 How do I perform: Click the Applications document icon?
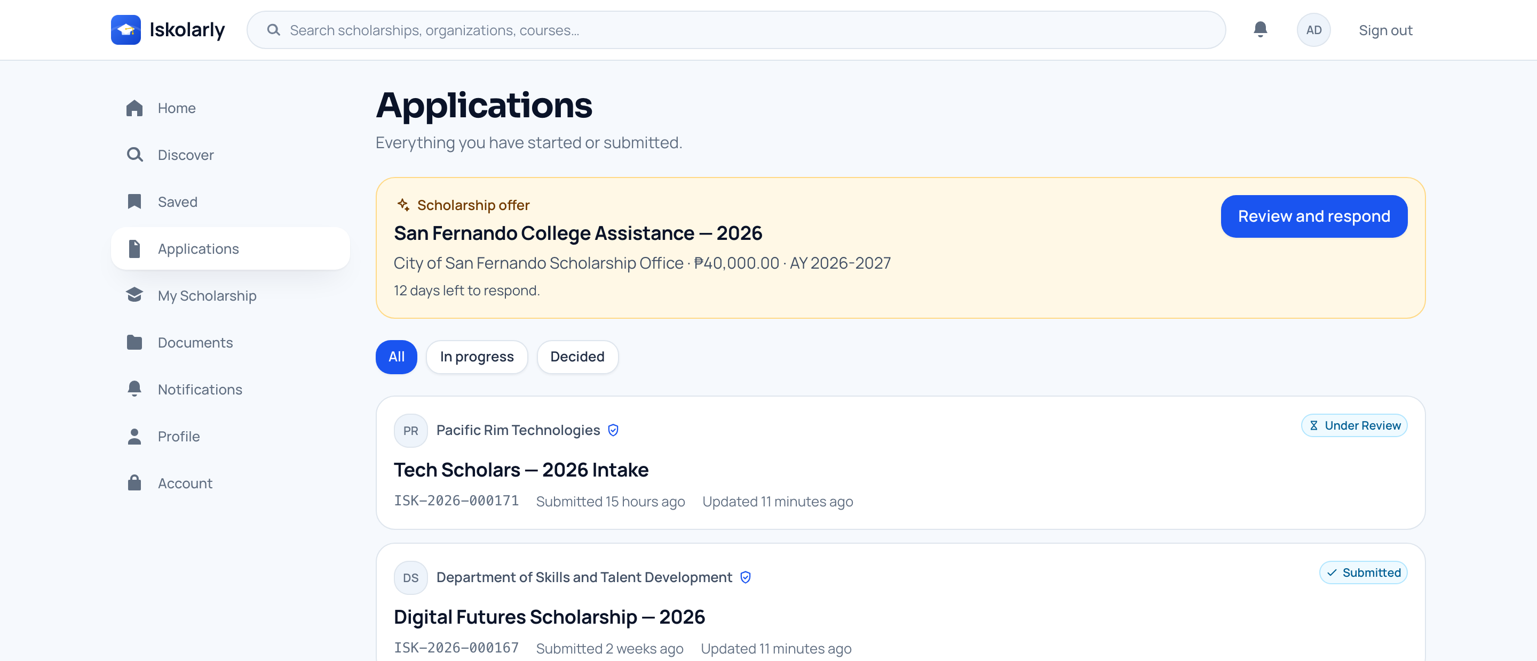pyautogui.click(x=135, y=248)
